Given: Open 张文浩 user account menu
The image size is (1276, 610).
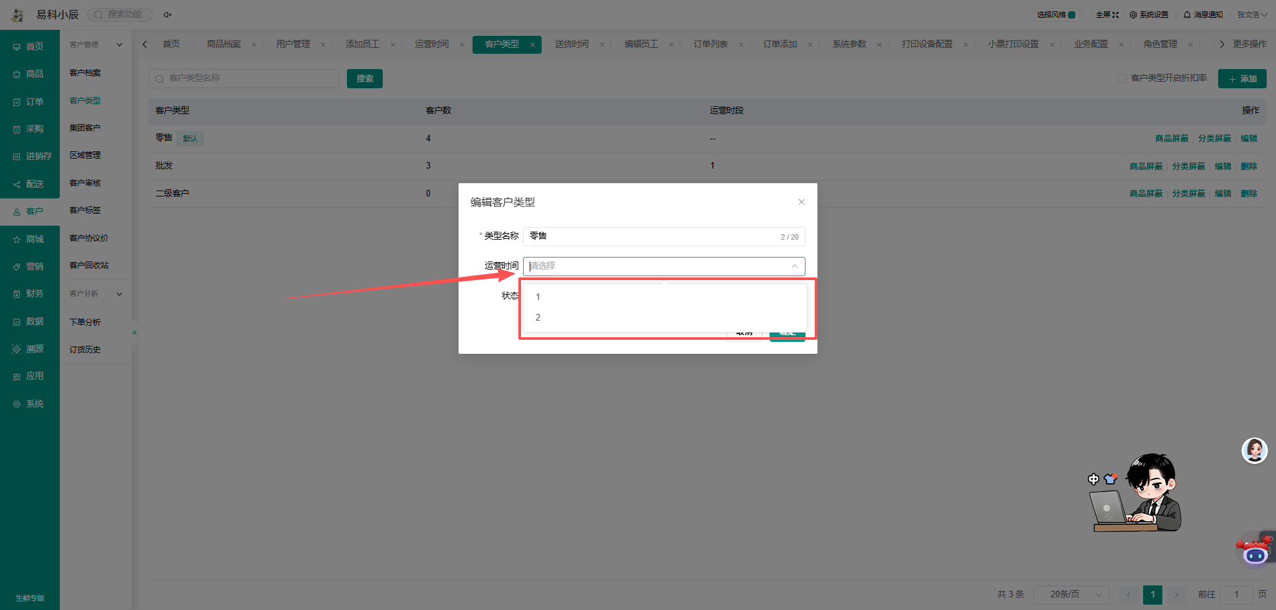Looking at the screenshot, I should pos(1252,15).
